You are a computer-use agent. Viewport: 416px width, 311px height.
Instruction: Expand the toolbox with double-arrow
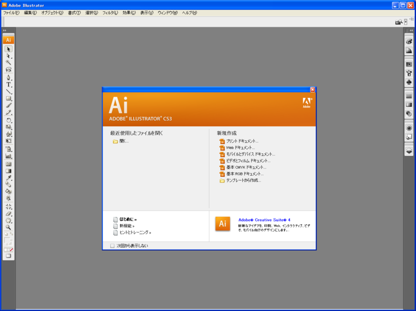coord(5,31)
